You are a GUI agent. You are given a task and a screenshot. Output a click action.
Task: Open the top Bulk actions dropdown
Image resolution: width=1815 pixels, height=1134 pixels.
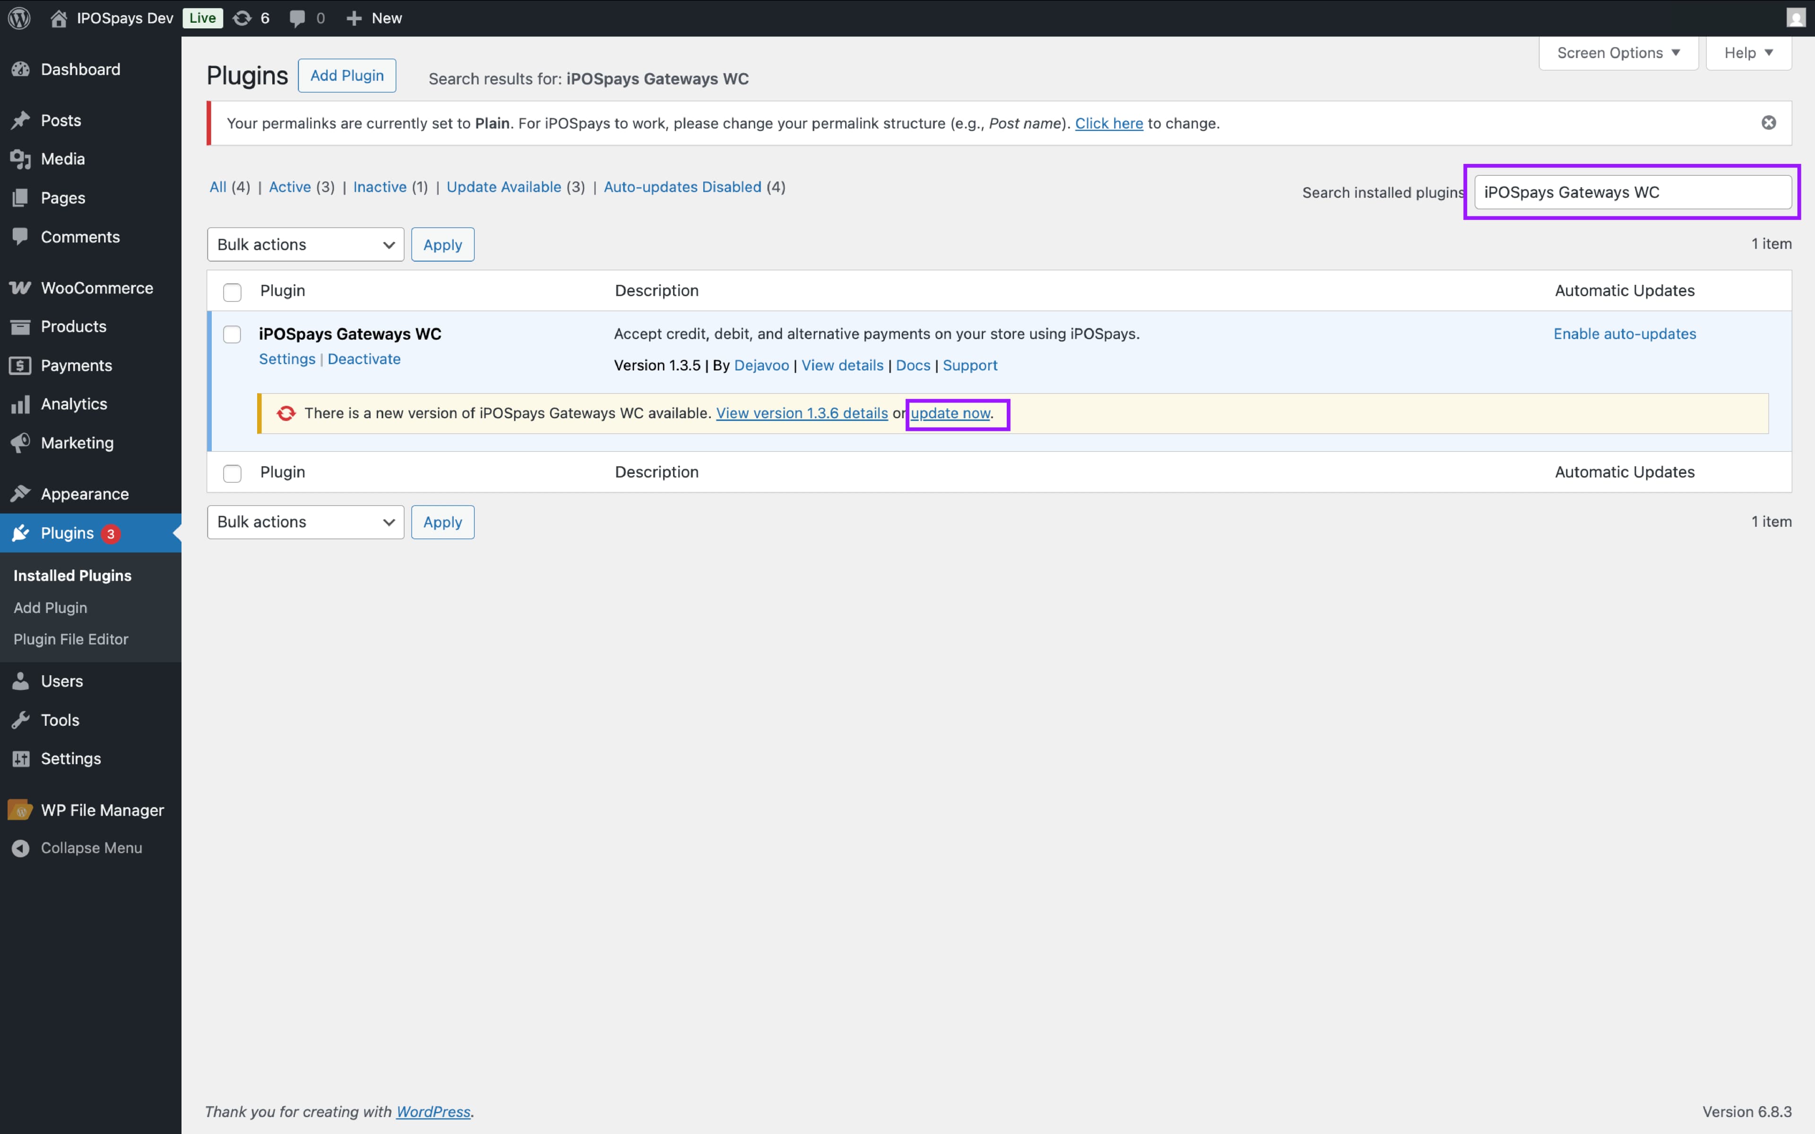coord(305,244)
